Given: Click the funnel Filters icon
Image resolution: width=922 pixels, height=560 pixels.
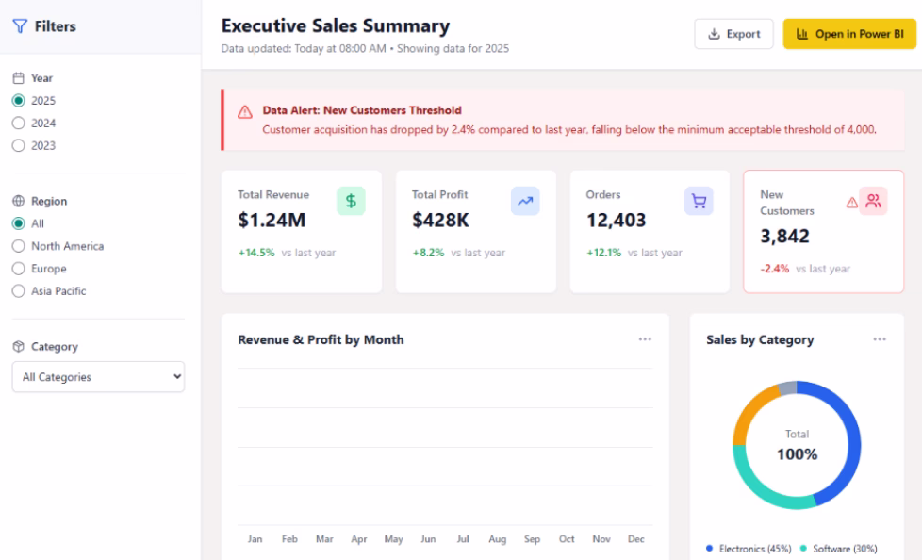Looking at the screenshot, I should coord(20,27).
